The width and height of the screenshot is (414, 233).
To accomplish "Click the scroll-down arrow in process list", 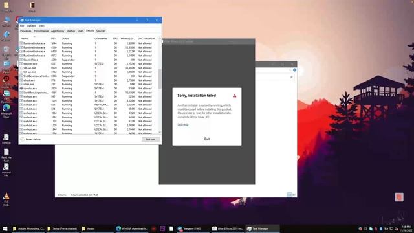I will pos(160,132).
